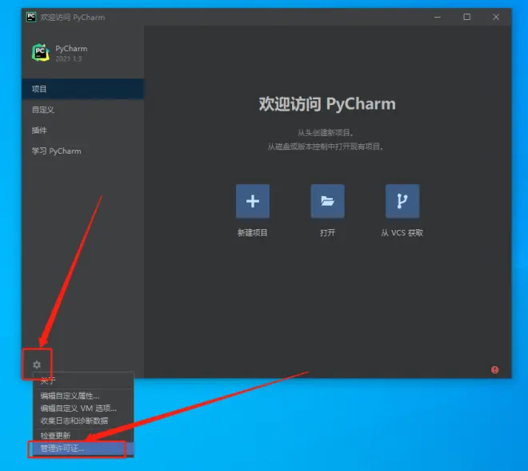Click the red error notification icon
This screenshot has height=471, width=528.
click(494, 370)
